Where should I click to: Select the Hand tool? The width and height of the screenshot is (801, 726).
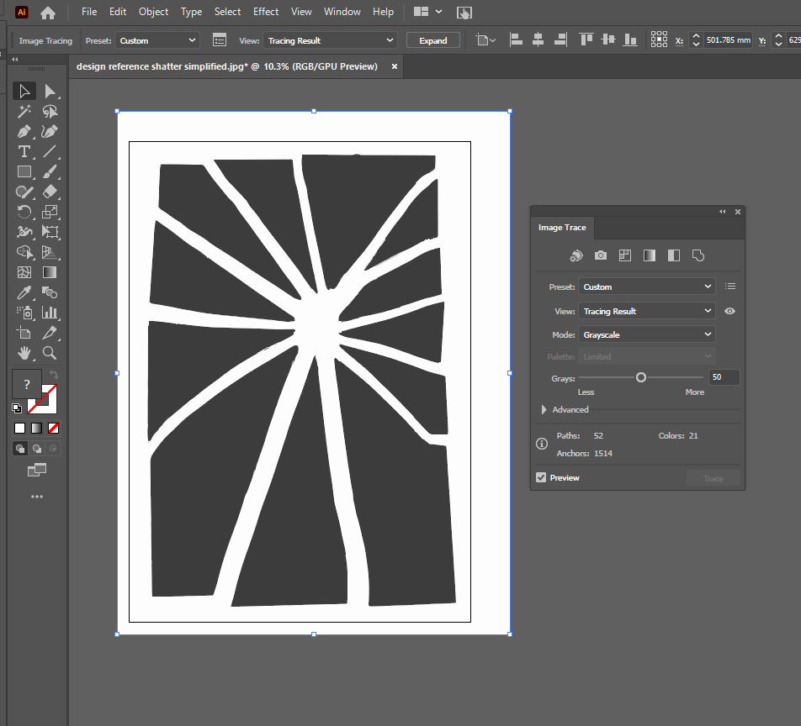point(24,353)
